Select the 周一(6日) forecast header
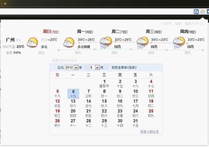Screen dimensions: 209x147 point(85,32)
